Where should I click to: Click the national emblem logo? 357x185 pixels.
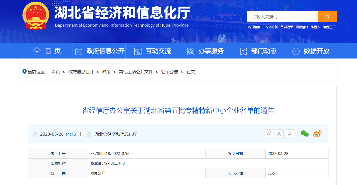pos(36,16)
